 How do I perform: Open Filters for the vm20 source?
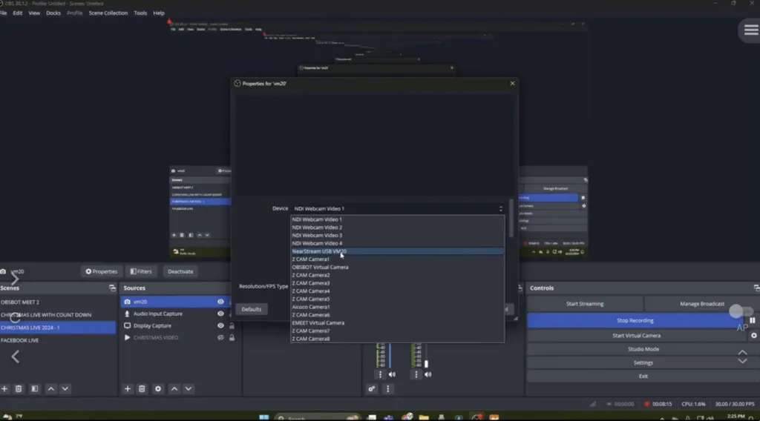(x=141, y=271)
